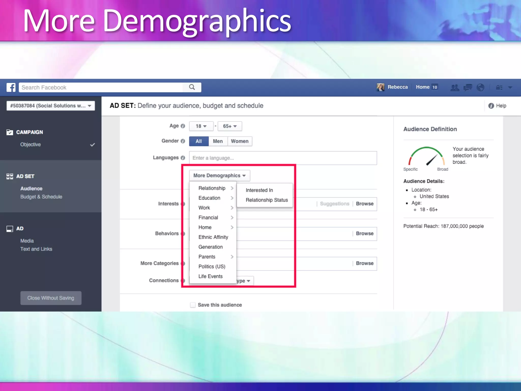Open the minimum age 18 dropdown
Screen dimensions: 521x391
[201, 126]
